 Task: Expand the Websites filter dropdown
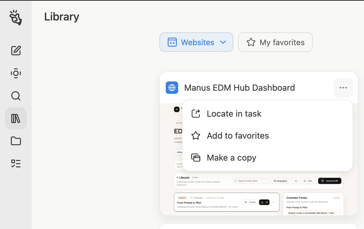(196, 42)
